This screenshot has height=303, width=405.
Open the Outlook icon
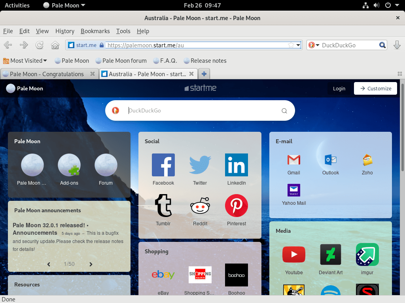coord(330,160)
